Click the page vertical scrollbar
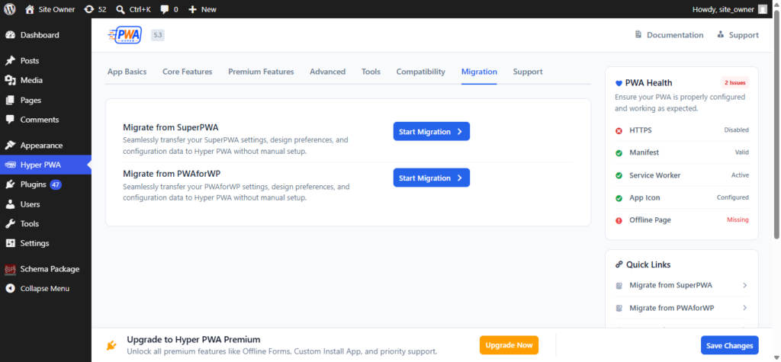 pos(777,124)
